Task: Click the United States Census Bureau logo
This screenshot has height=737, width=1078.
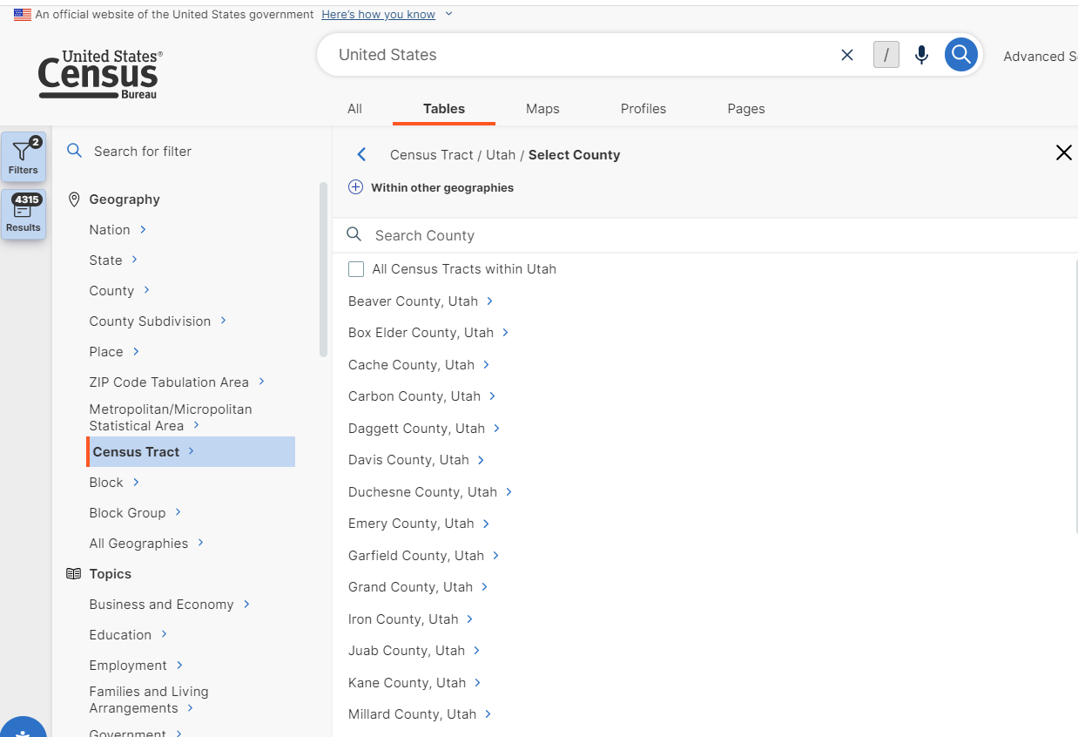Action: [x=100, y=74]
